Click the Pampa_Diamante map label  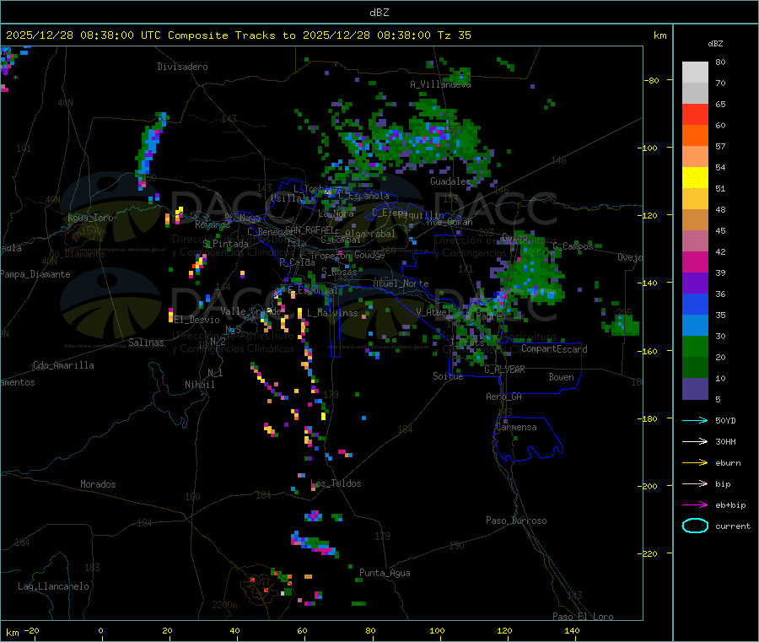(35, 274)
